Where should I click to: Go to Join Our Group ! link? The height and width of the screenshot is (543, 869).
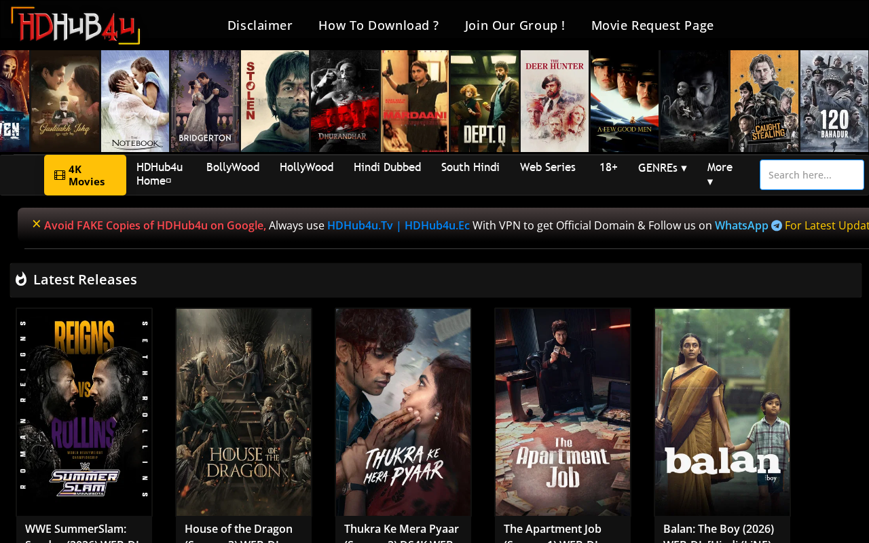515,25
